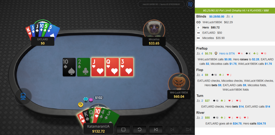Click the $102 pot amount label
The height and width of the screenshot is (135, 275).
tap(98, 98)
